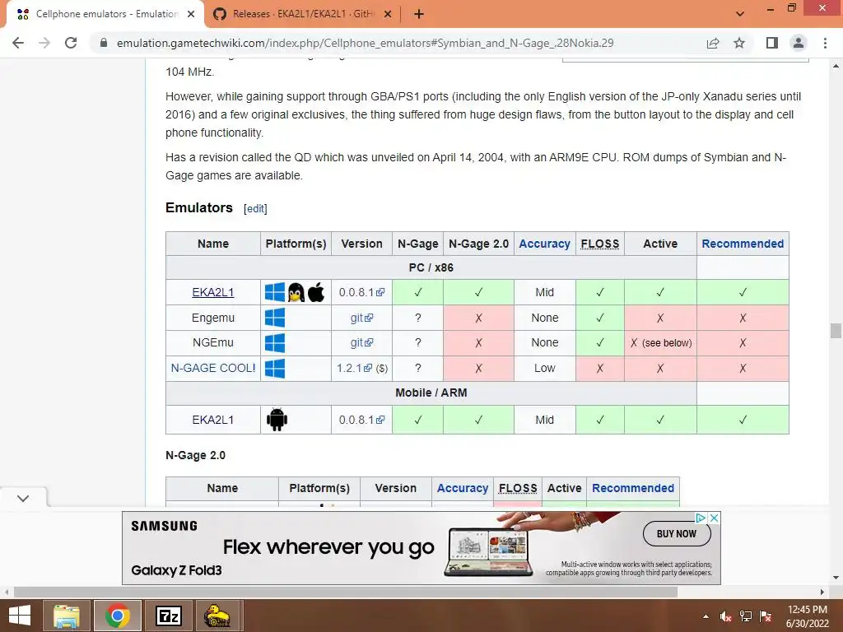The width and height of the screenshot is (843, 632).
Task: Select the 'X (see below)' Active cell
Action: click(x=660, y=342)
